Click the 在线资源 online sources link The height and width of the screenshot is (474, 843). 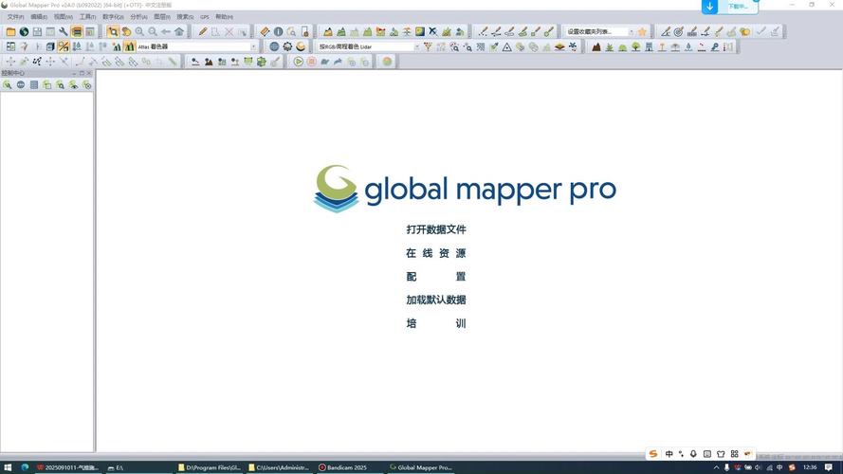436,253
